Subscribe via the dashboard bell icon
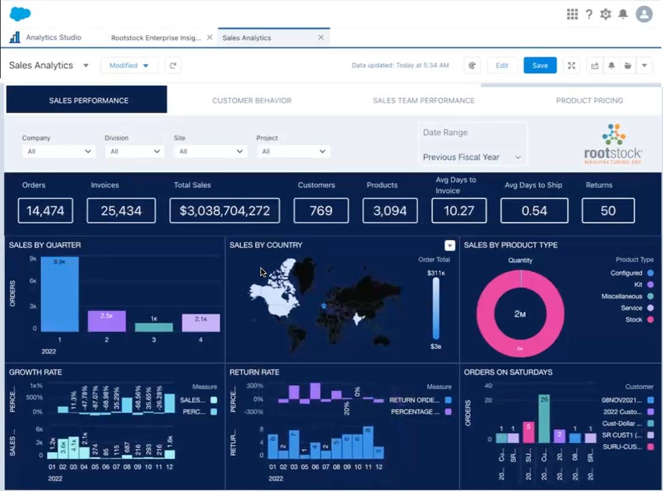 click(x=612, y=65)
